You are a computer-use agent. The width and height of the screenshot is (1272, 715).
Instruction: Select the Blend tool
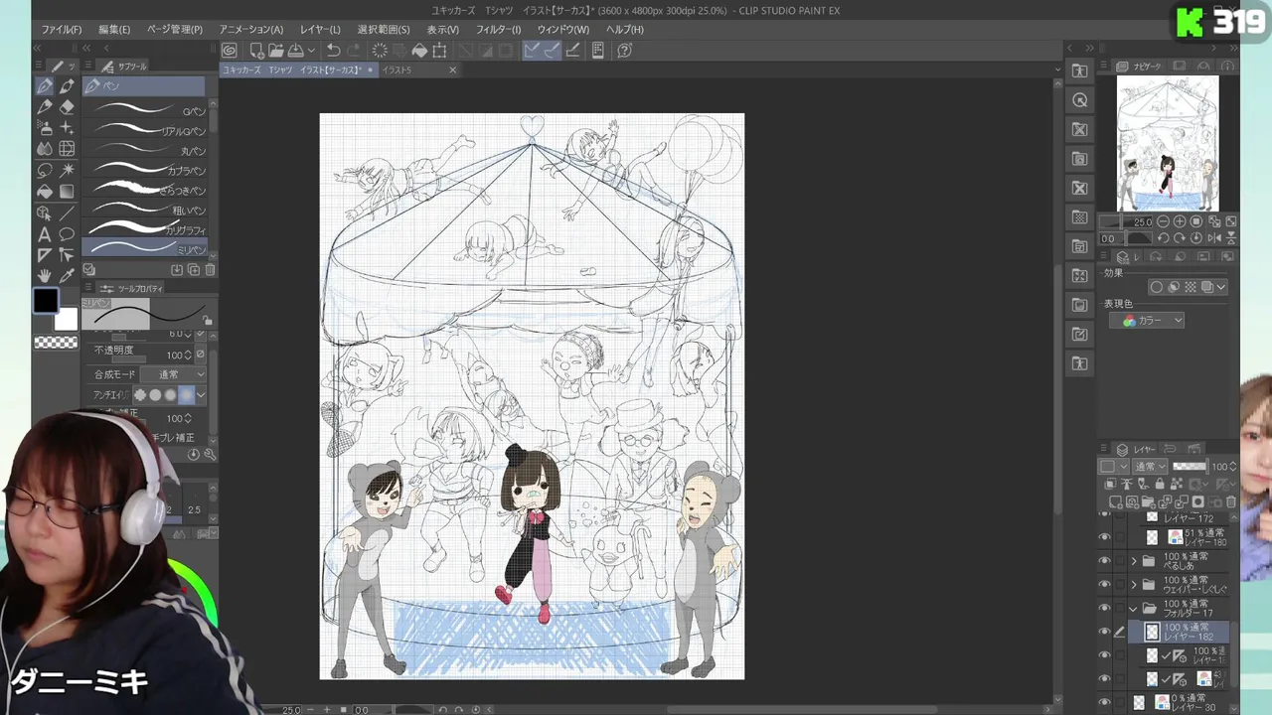(45, 149)
